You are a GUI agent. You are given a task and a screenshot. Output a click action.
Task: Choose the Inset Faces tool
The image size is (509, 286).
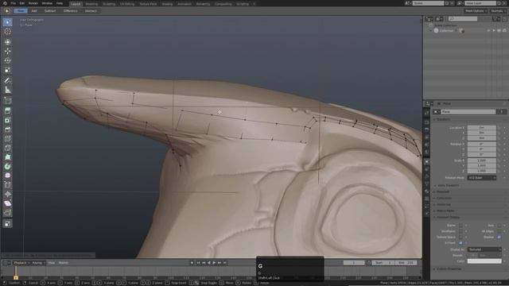click(7, 120)
